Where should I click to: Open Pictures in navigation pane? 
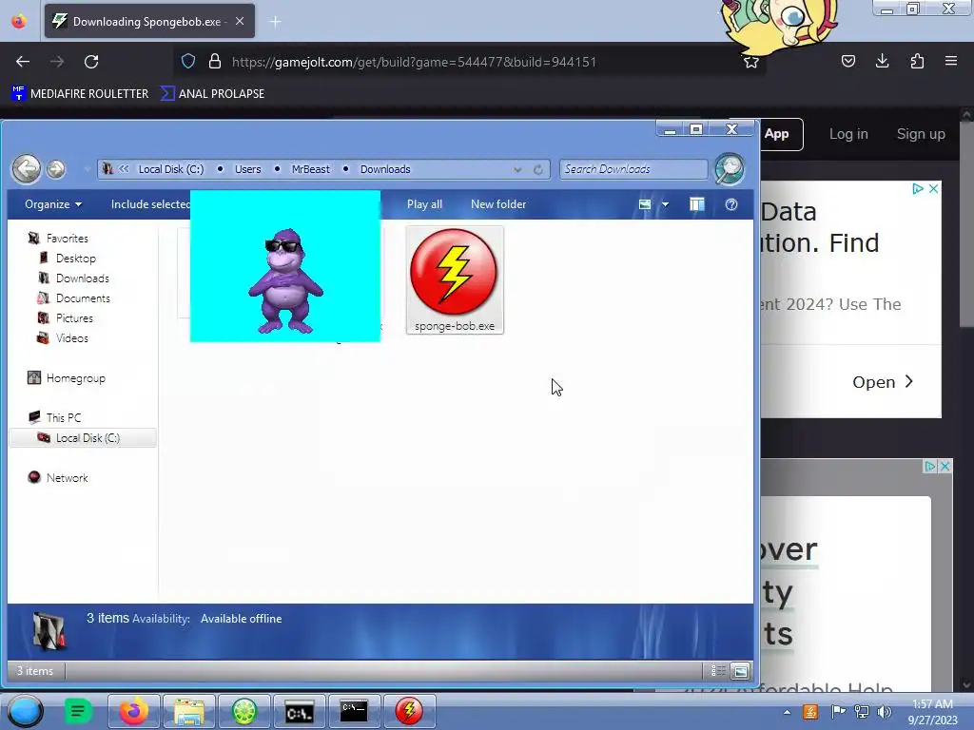74,317
